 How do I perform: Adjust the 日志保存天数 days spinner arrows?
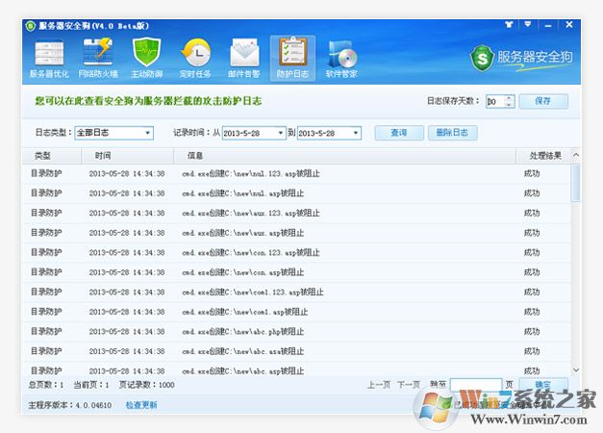(x=510, y=101)
